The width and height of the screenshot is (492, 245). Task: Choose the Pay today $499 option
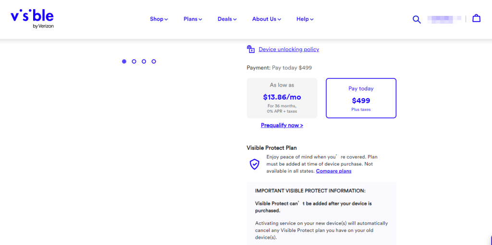(x=361, y=98)
